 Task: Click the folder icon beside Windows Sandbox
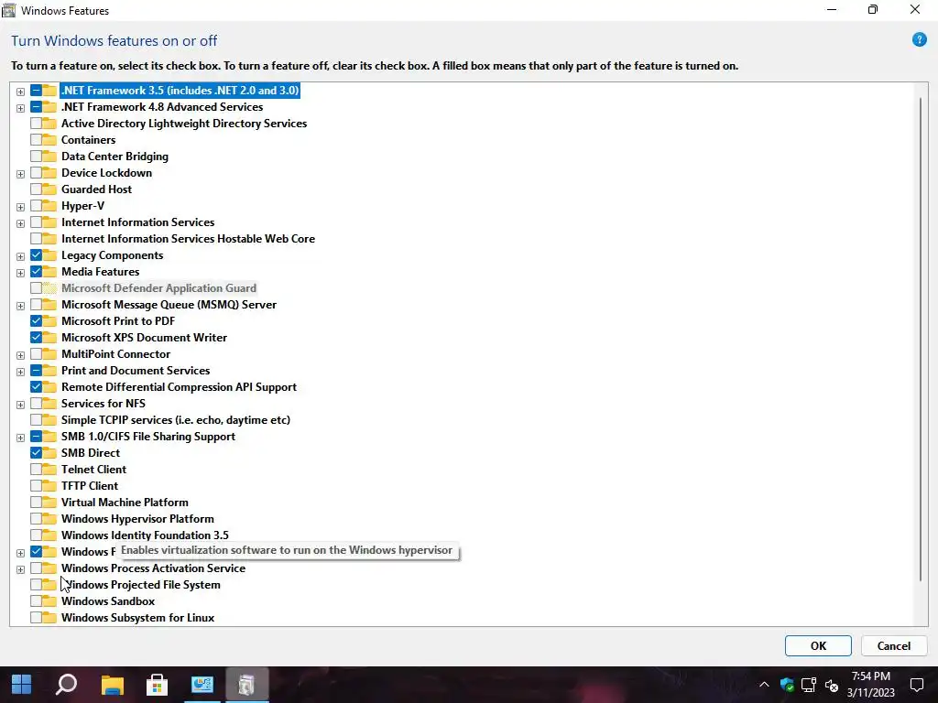coord(49,601)
